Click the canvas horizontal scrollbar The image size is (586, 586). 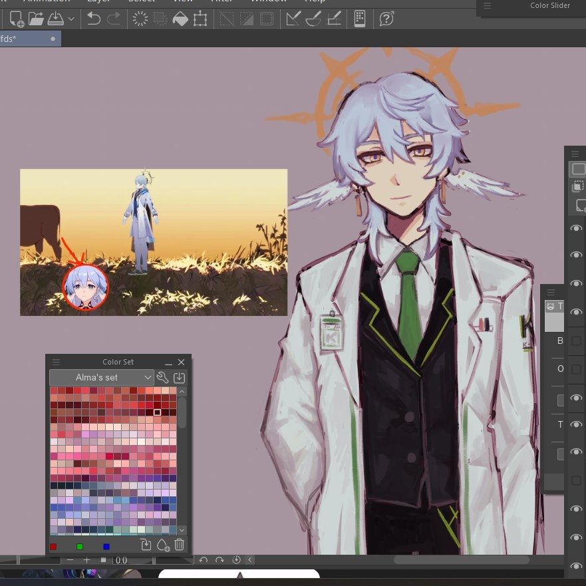click(x=462, y=559)
